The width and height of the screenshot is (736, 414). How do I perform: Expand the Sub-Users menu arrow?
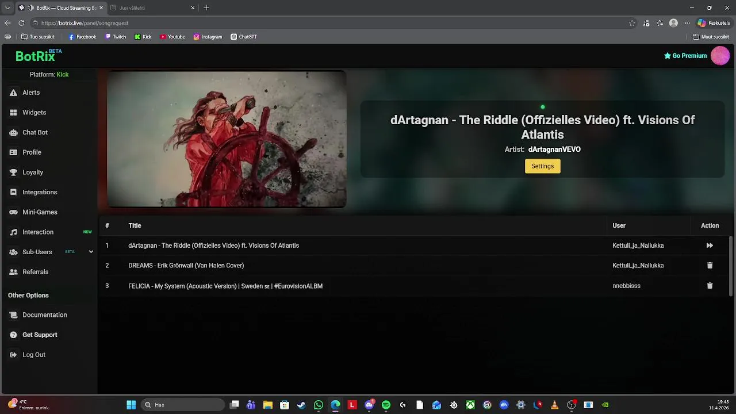coord(90,252)
